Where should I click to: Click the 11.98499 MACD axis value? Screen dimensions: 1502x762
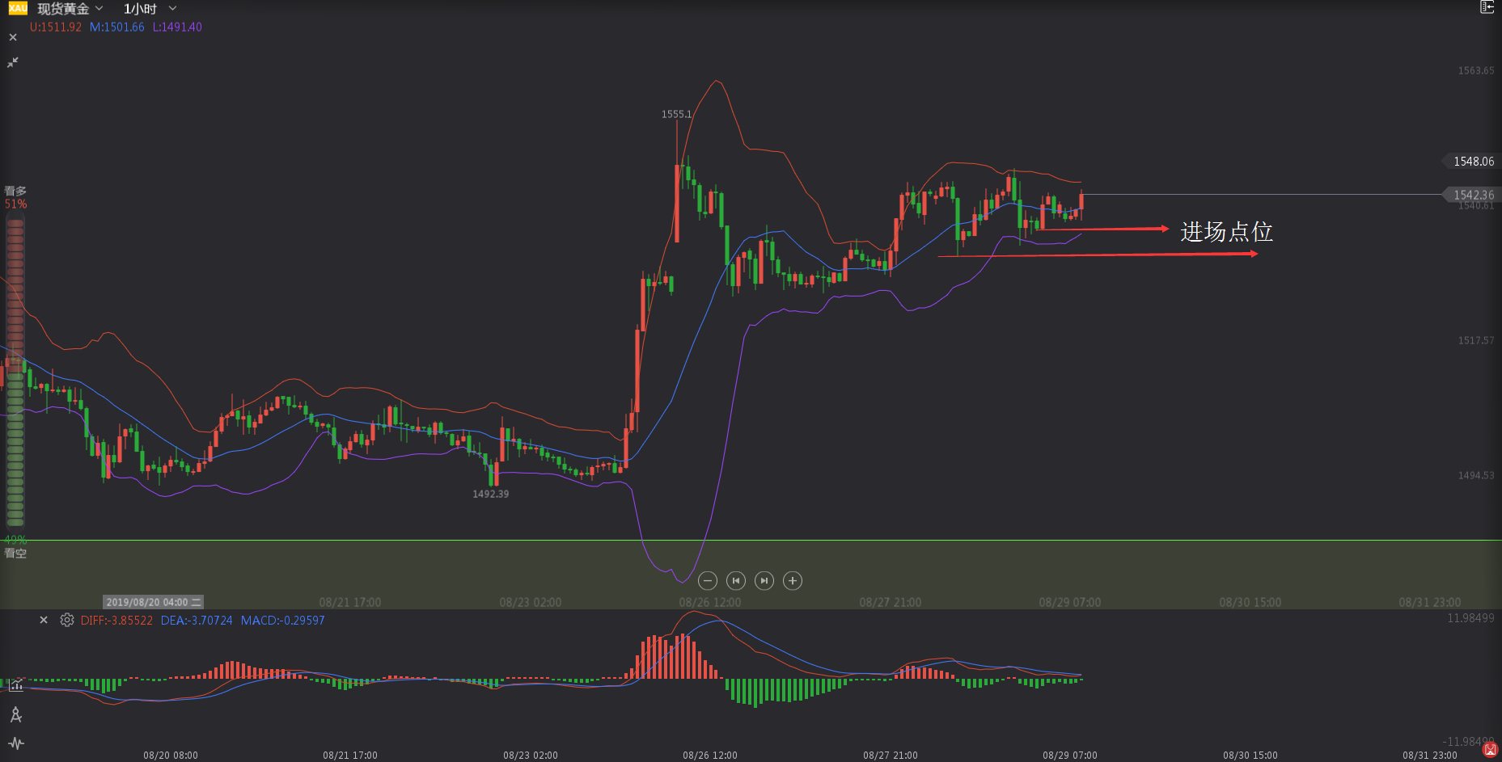1470,618
